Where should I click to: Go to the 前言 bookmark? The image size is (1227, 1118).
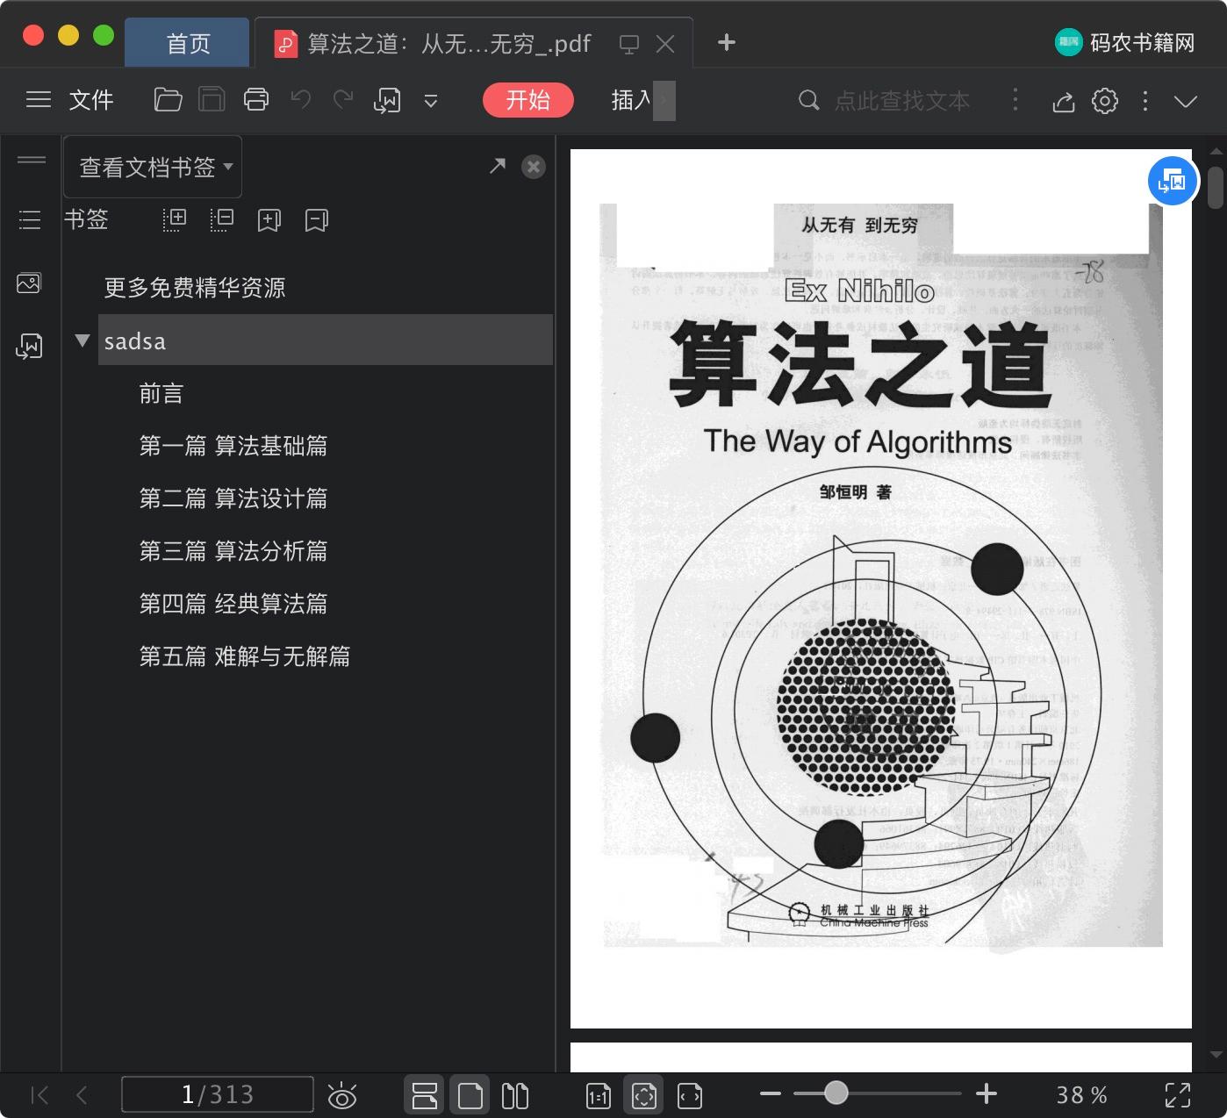point(161,393)
